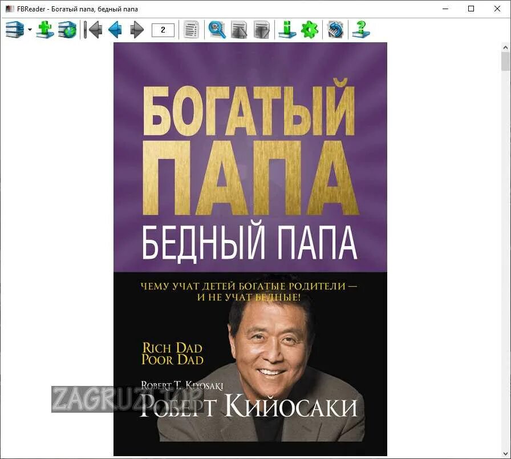Open the library books icon

tap(15, 30)
